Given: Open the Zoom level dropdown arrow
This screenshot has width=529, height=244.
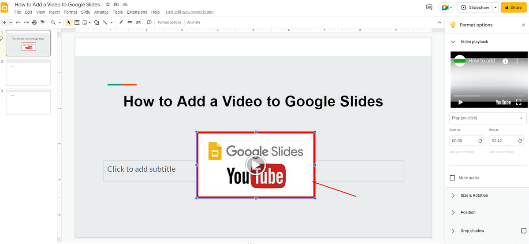Looking at the screenshot, I should (60, 22).
